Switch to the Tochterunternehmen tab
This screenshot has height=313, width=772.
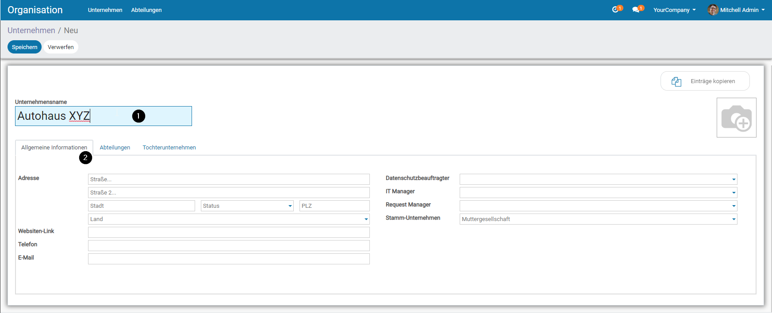coord(169,148)
